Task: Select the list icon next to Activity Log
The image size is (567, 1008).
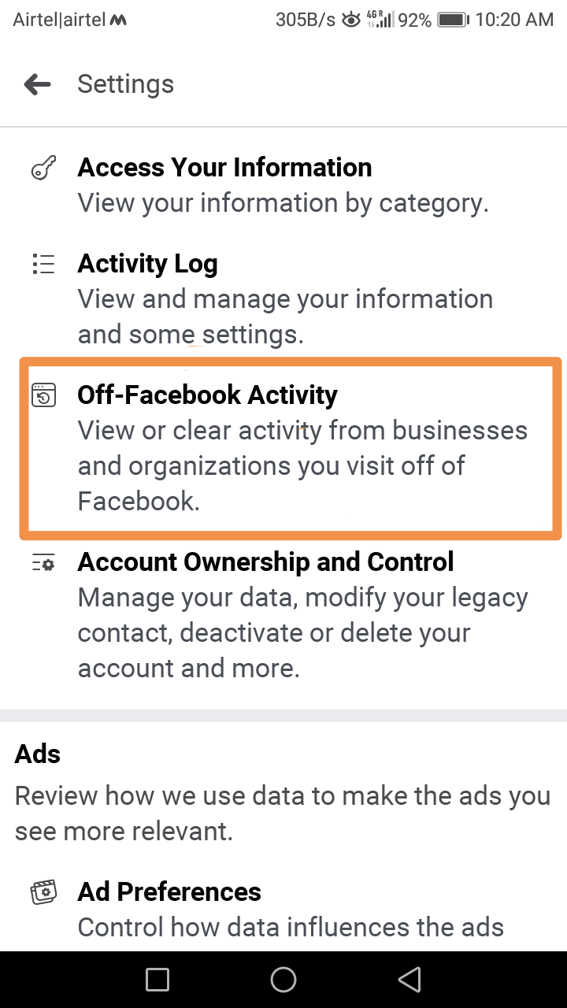Action: (43, 264)
